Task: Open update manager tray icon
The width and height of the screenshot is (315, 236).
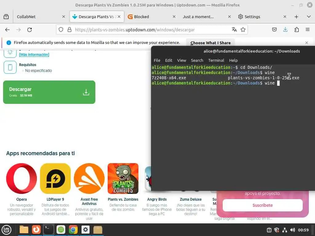Action: click(x=269, y=230)
